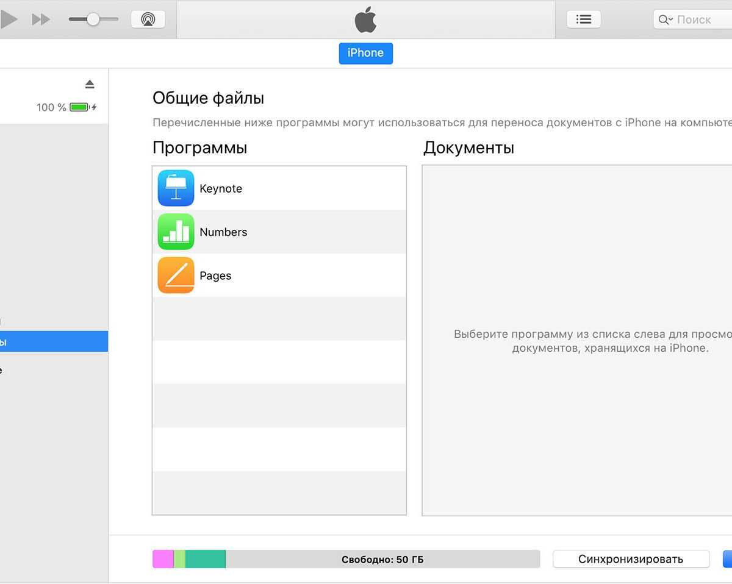Select the Keynote app icon
The height and width of the screenshot is (584, 732).
tap(176, 188)
